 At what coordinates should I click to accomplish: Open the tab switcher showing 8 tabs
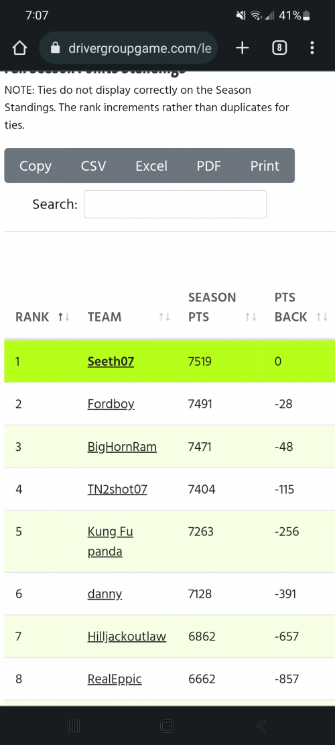(279, 48)
